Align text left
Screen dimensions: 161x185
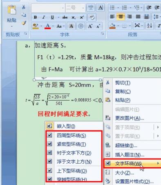tap(112, 17)
